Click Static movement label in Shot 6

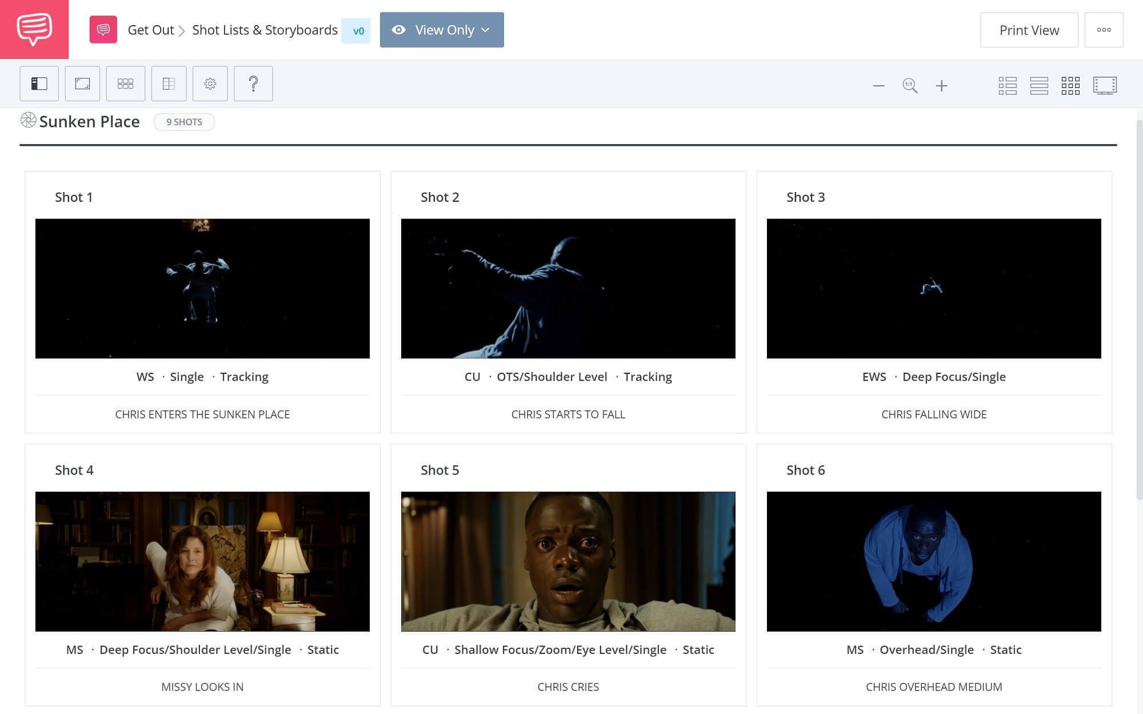pyautogui.click(x=1006, y=650)
